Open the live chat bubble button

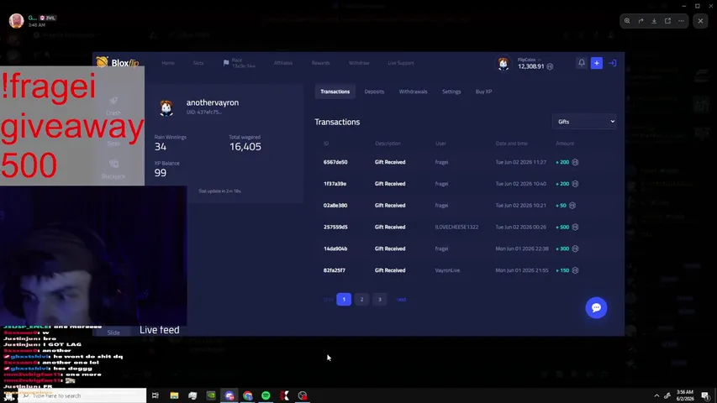click(x=596, y=307)
